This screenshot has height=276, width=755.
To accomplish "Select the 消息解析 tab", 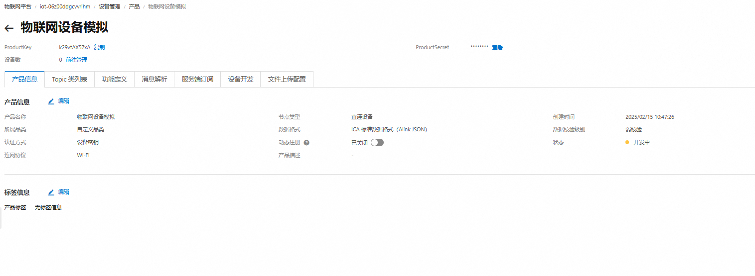I will (x=154, y=80).
